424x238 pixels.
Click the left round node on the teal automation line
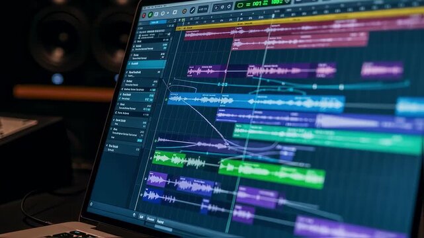(x=315, y=87)
